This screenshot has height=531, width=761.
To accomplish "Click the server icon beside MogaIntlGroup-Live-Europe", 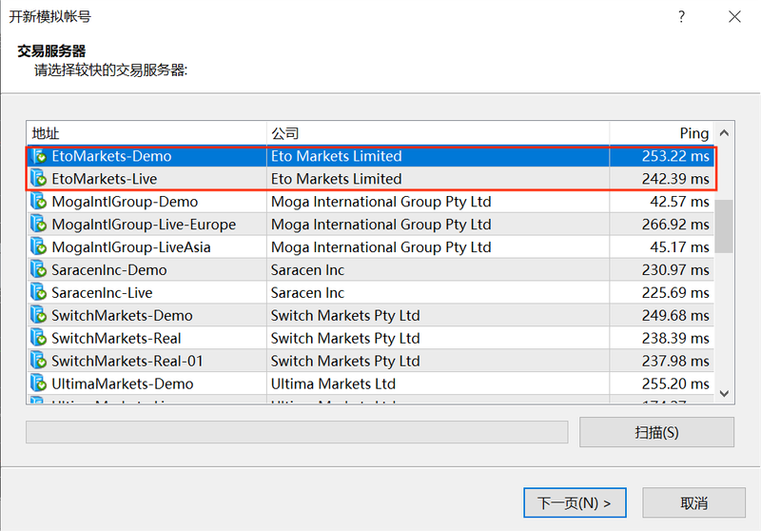I will 38,225.
